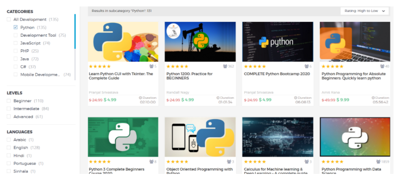The width and height of the screenshot is (400, 186).
Task: Open the oil pump Python course thumbnail
Action: pyautogui.click(x=200, y=42)
